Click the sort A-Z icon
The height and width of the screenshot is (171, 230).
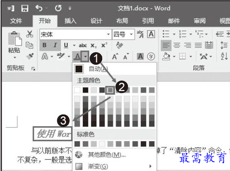coord(224,56)
